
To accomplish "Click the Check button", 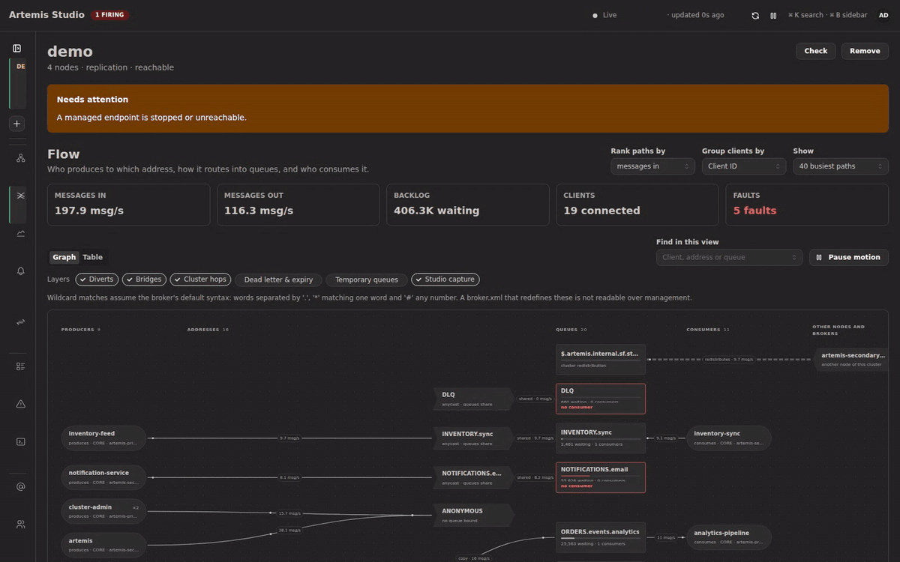I will pyautogui.click(x=816, y=51).
